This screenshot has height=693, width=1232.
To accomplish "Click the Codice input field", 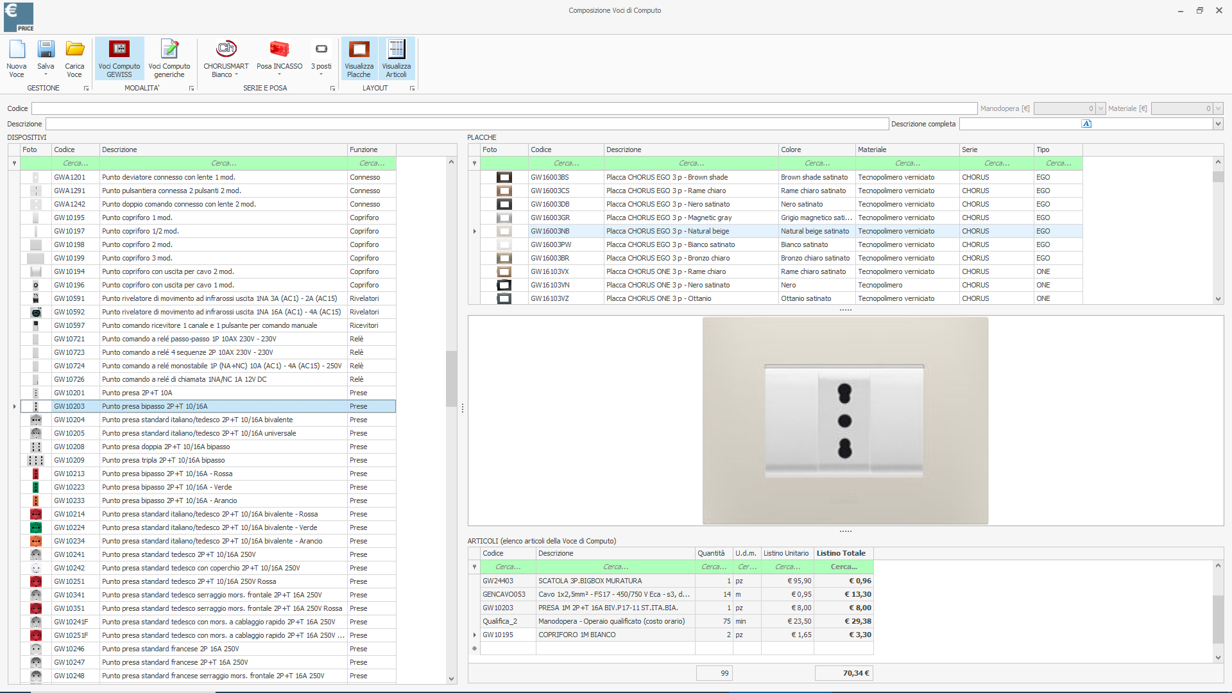I will [x=504, y=108].
